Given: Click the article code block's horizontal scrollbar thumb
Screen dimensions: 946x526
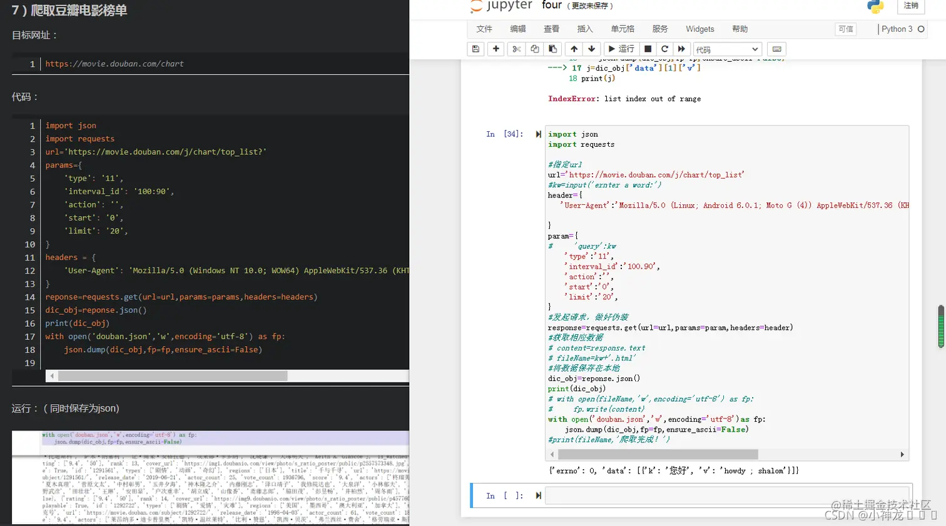Looking at the screenshot, I should pos(173,376).
